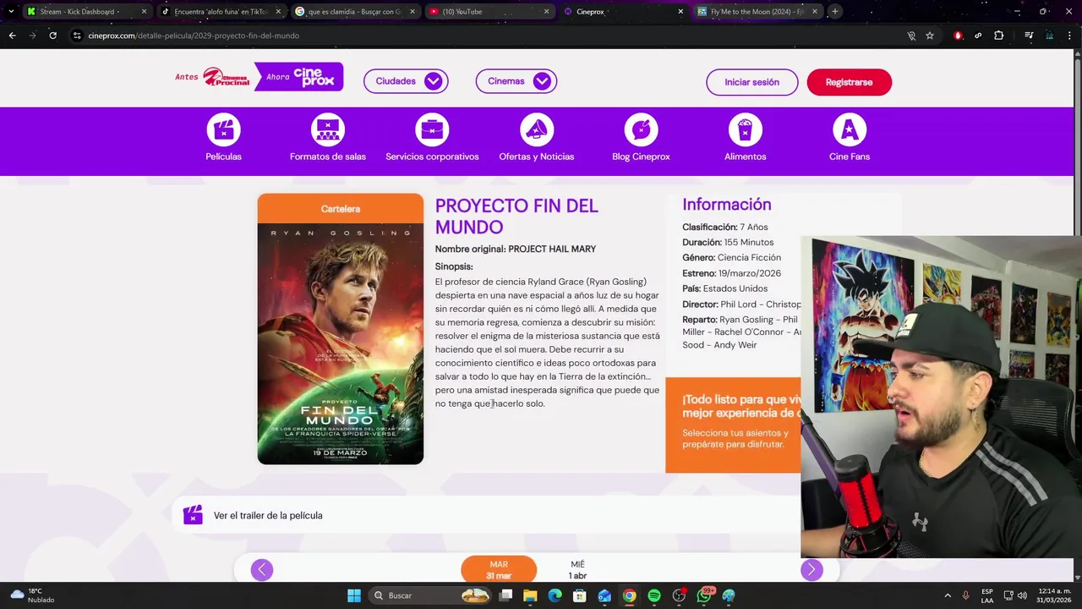1082x609 pixels.
Task: Switch to TikTok 'alofo funa' tab
Action: tap(220, 11)
